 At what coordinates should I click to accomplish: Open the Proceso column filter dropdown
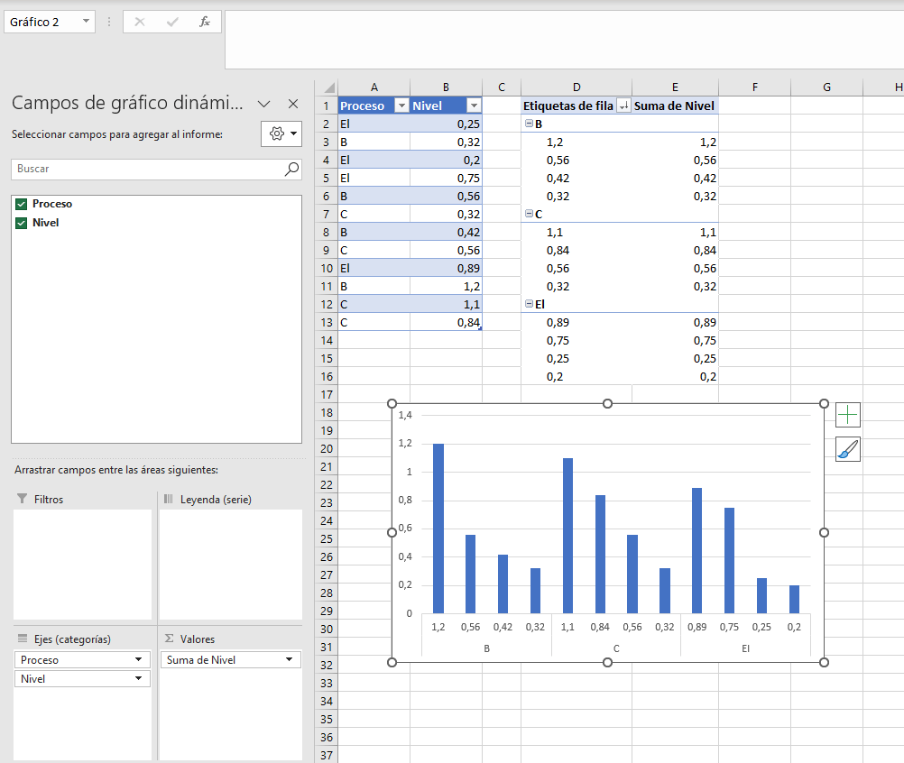click(401, 106)
